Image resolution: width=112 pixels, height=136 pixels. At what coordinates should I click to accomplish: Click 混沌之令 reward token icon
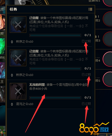12,104
